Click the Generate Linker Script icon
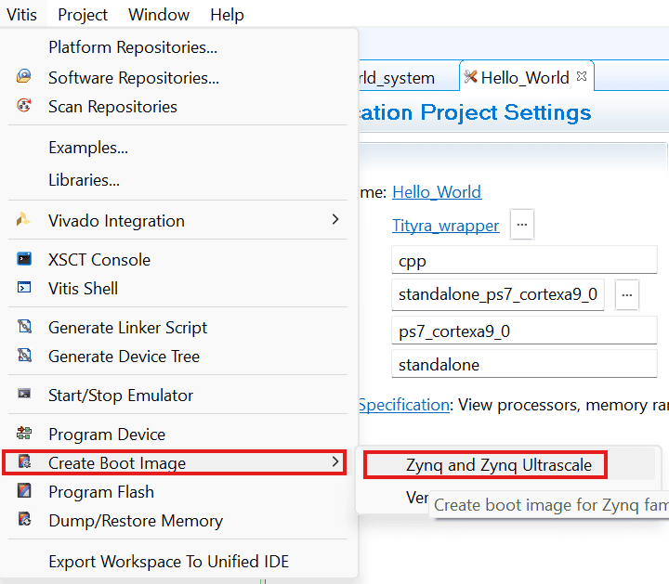Image resolution: width=669 pixels, height=584 pixels. pyautogui.click(x=24, y=328)
